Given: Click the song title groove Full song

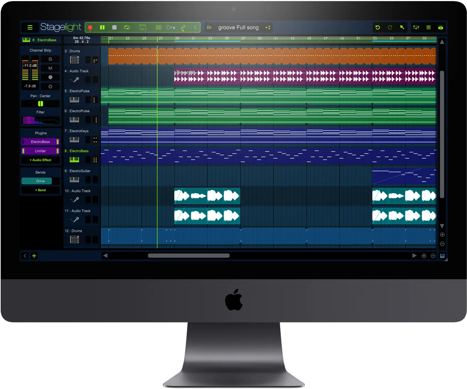Looking at the screenshot, I should point(238,27).
